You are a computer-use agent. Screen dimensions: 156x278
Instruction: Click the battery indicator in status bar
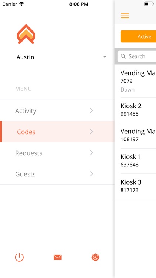tap(149, 4)
